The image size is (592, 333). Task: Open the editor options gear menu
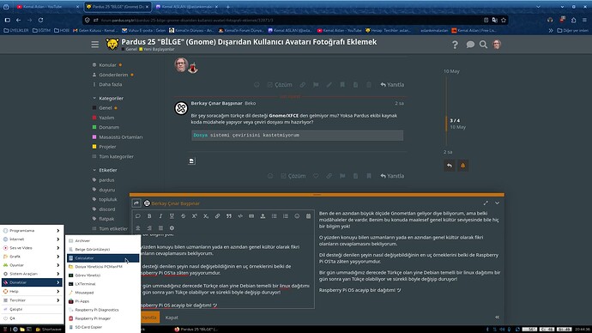click(x=172, y=228)
